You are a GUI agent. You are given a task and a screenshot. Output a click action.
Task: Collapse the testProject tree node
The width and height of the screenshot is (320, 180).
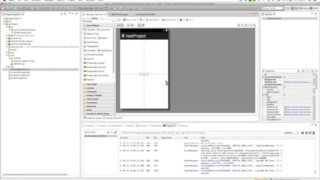[4, 24]
